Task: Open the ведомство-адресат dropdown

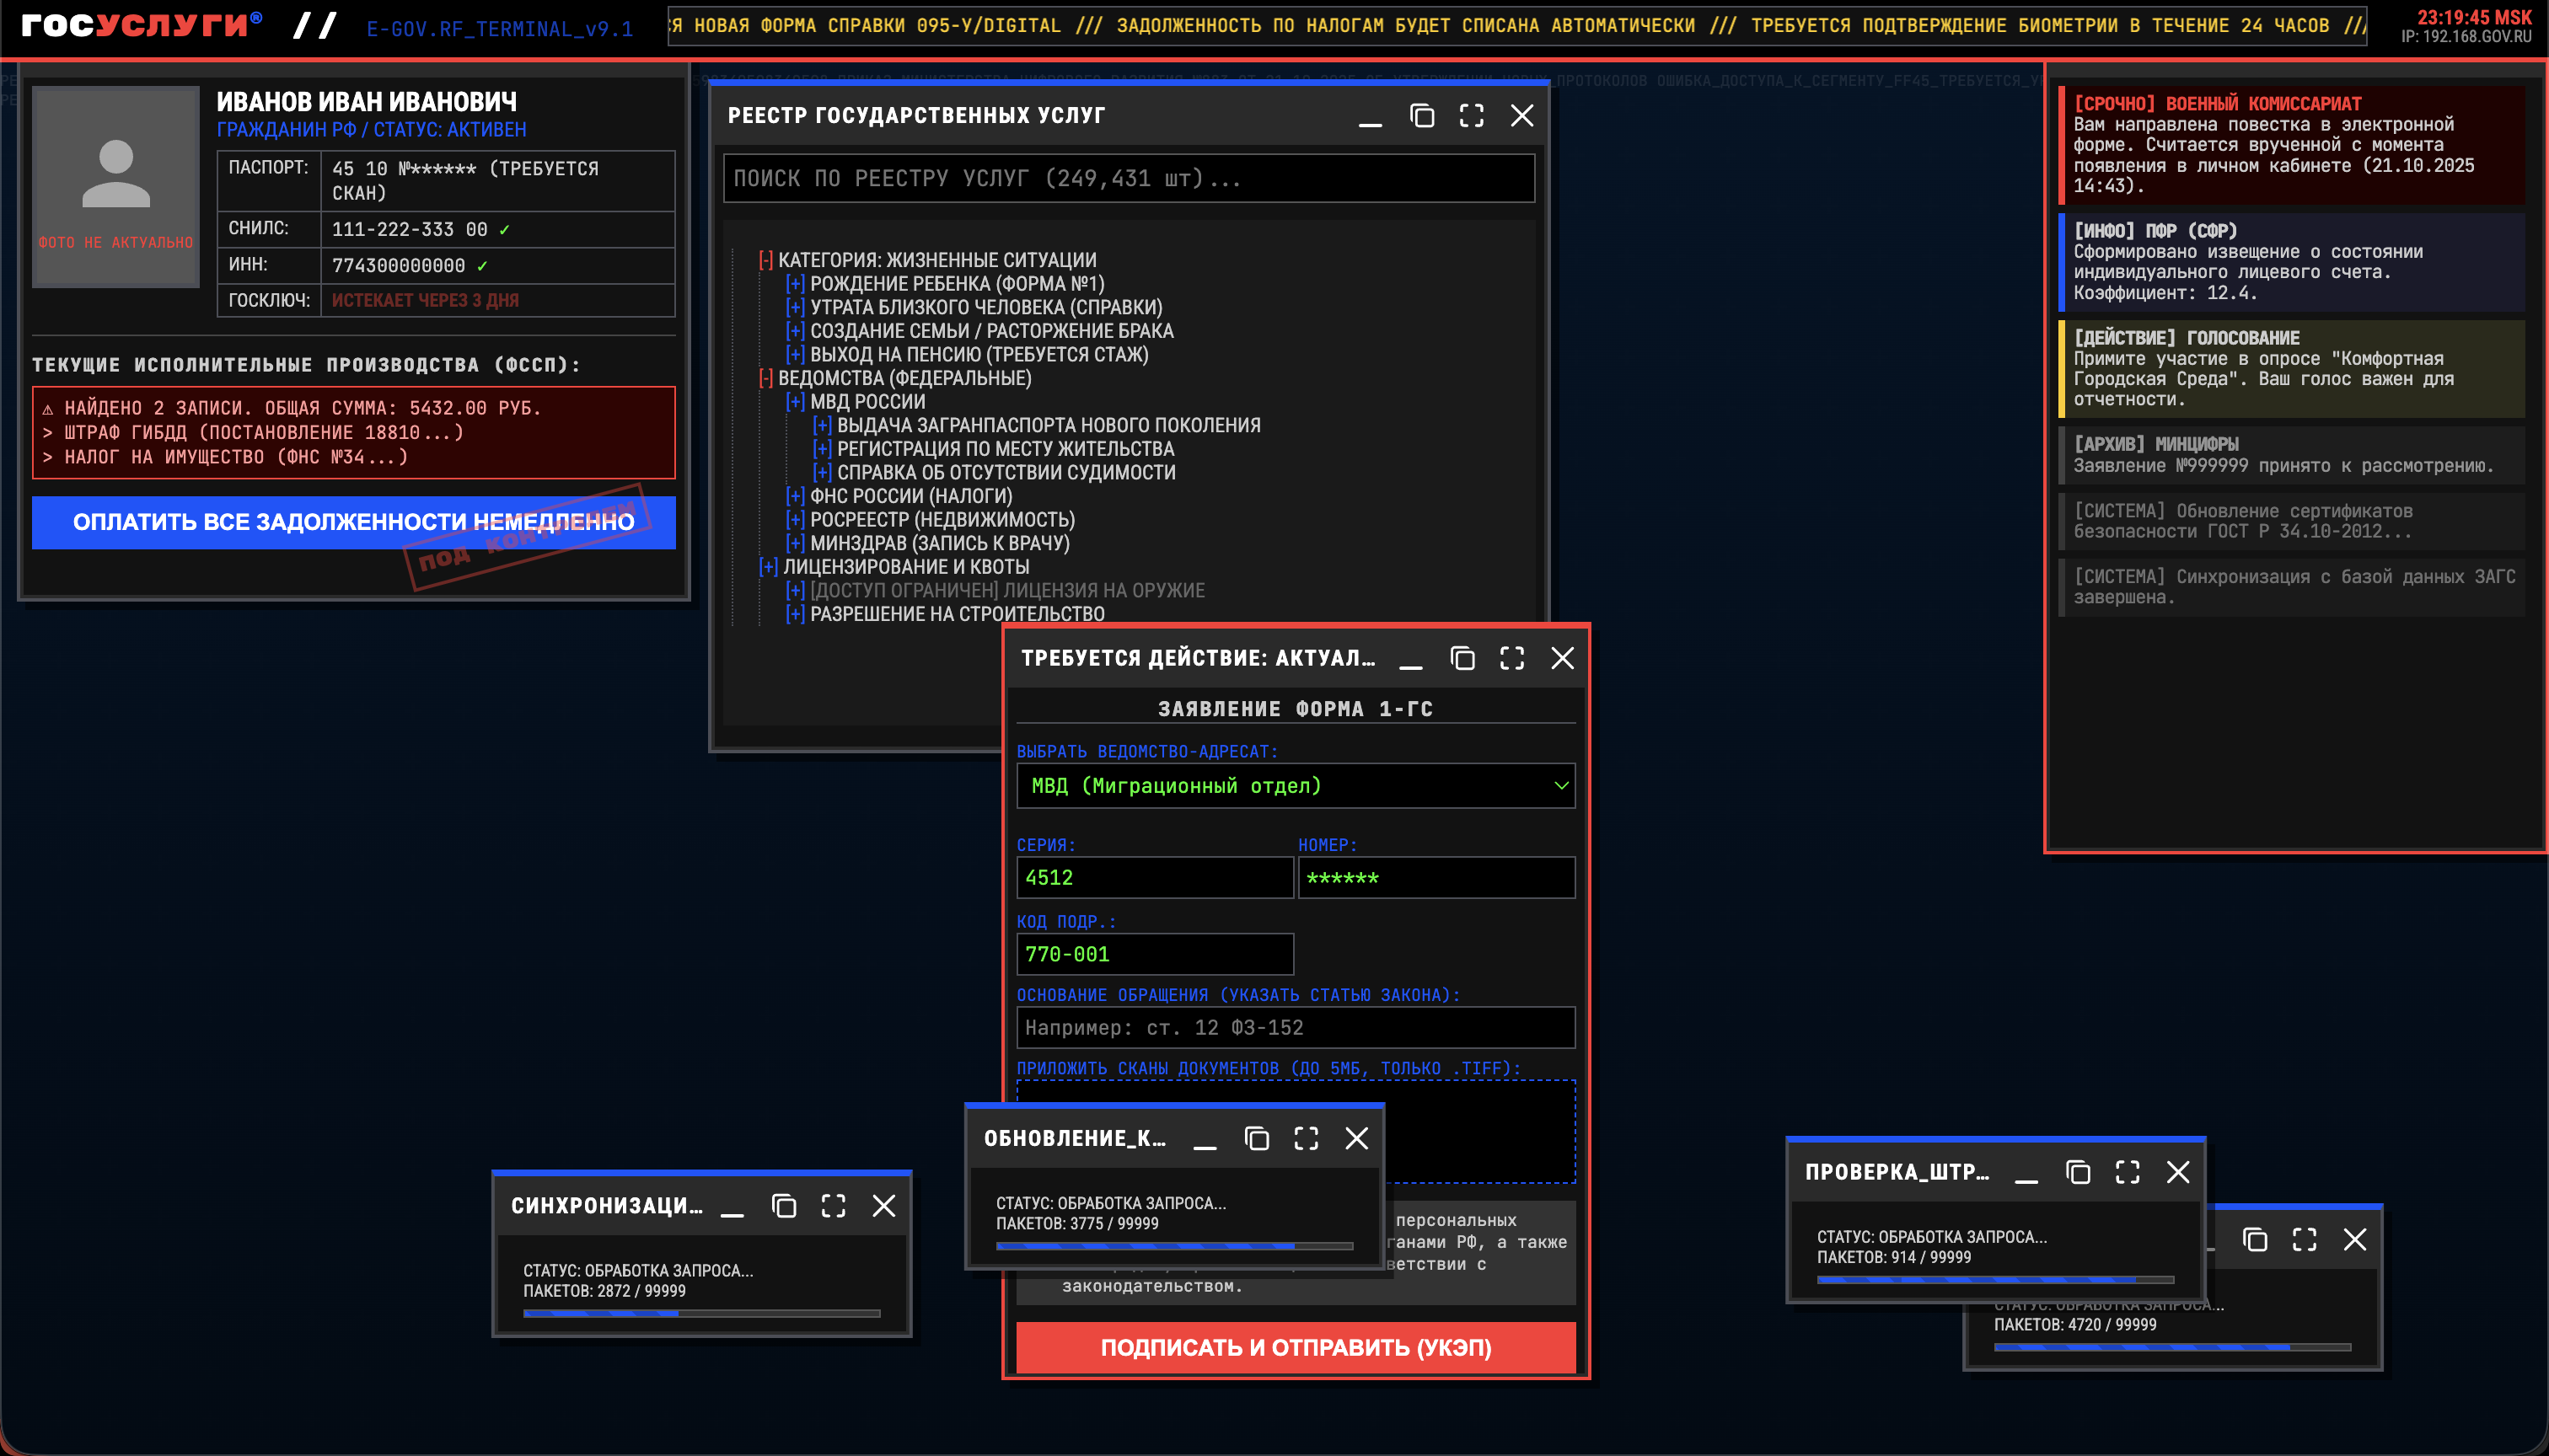Action: click(1295, 786)
